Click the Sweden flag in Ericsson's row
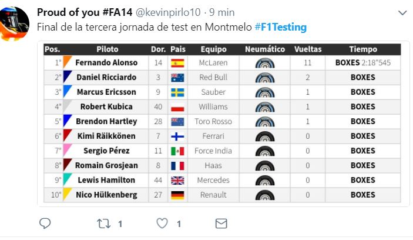Screen dimensions: 413x240 pos(177,92)
